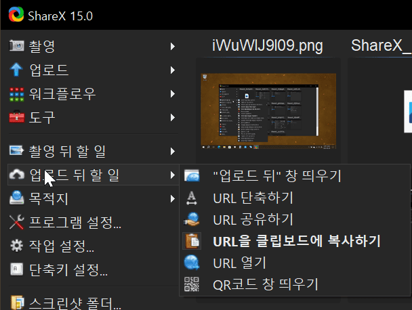Click the QR code icon
Image resolution: width=412 pixels, height=310 pixels.
coord(192,284)
